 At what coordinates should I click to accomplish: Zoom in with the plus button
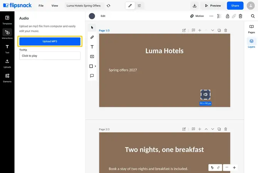pyautogui.click(x=234, y=167)
